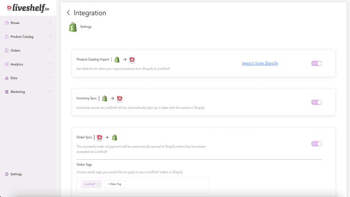The height and width of the screenshot is (197, 350).
Task: Click the Order Tags heading
Action: coord(84,164)
